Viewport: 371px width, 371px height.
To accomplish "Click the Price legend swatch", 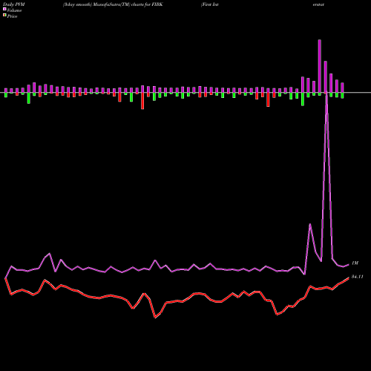I will coord(4,16).
